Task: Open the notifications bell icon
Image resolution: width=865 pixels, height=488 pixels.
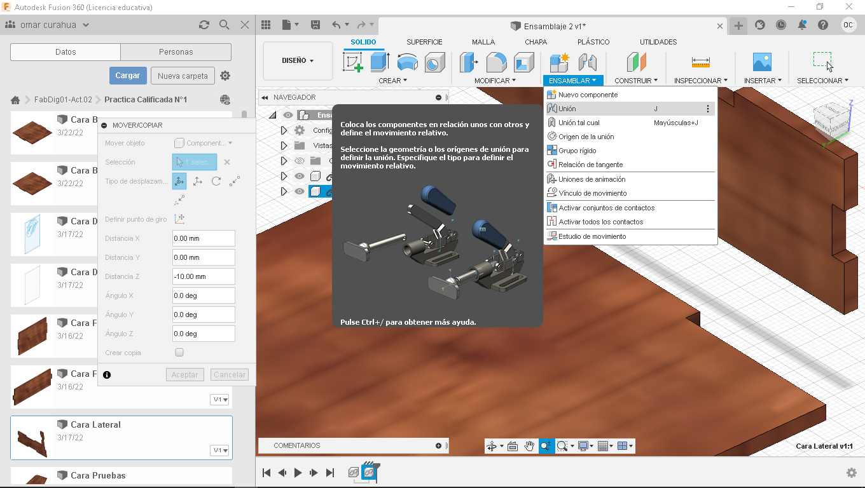Action: click(x=802, y=25)
